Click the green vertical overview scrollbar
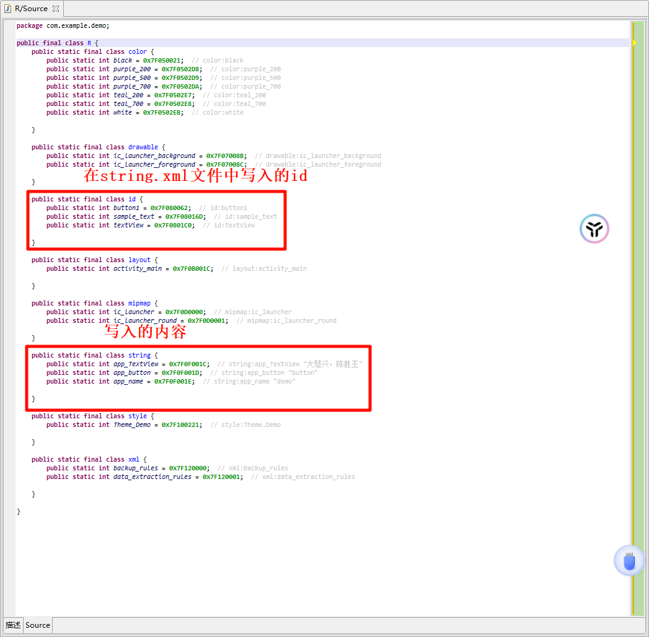 click(x=637, y=310)
